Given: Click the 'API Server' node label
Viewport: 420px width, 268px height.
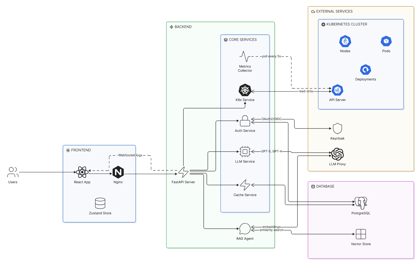Looking at the screenshot, I should pyautogui.click(x=338, y=100).
